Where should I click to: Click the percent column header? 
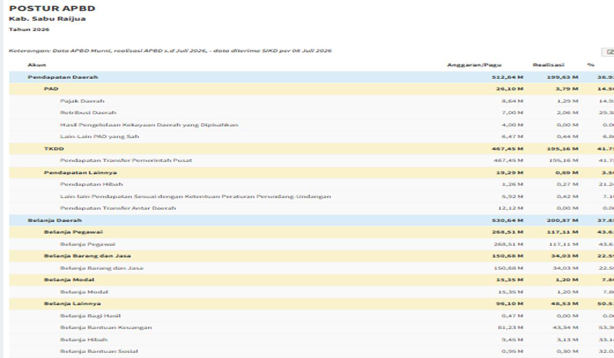coord(591,65)
